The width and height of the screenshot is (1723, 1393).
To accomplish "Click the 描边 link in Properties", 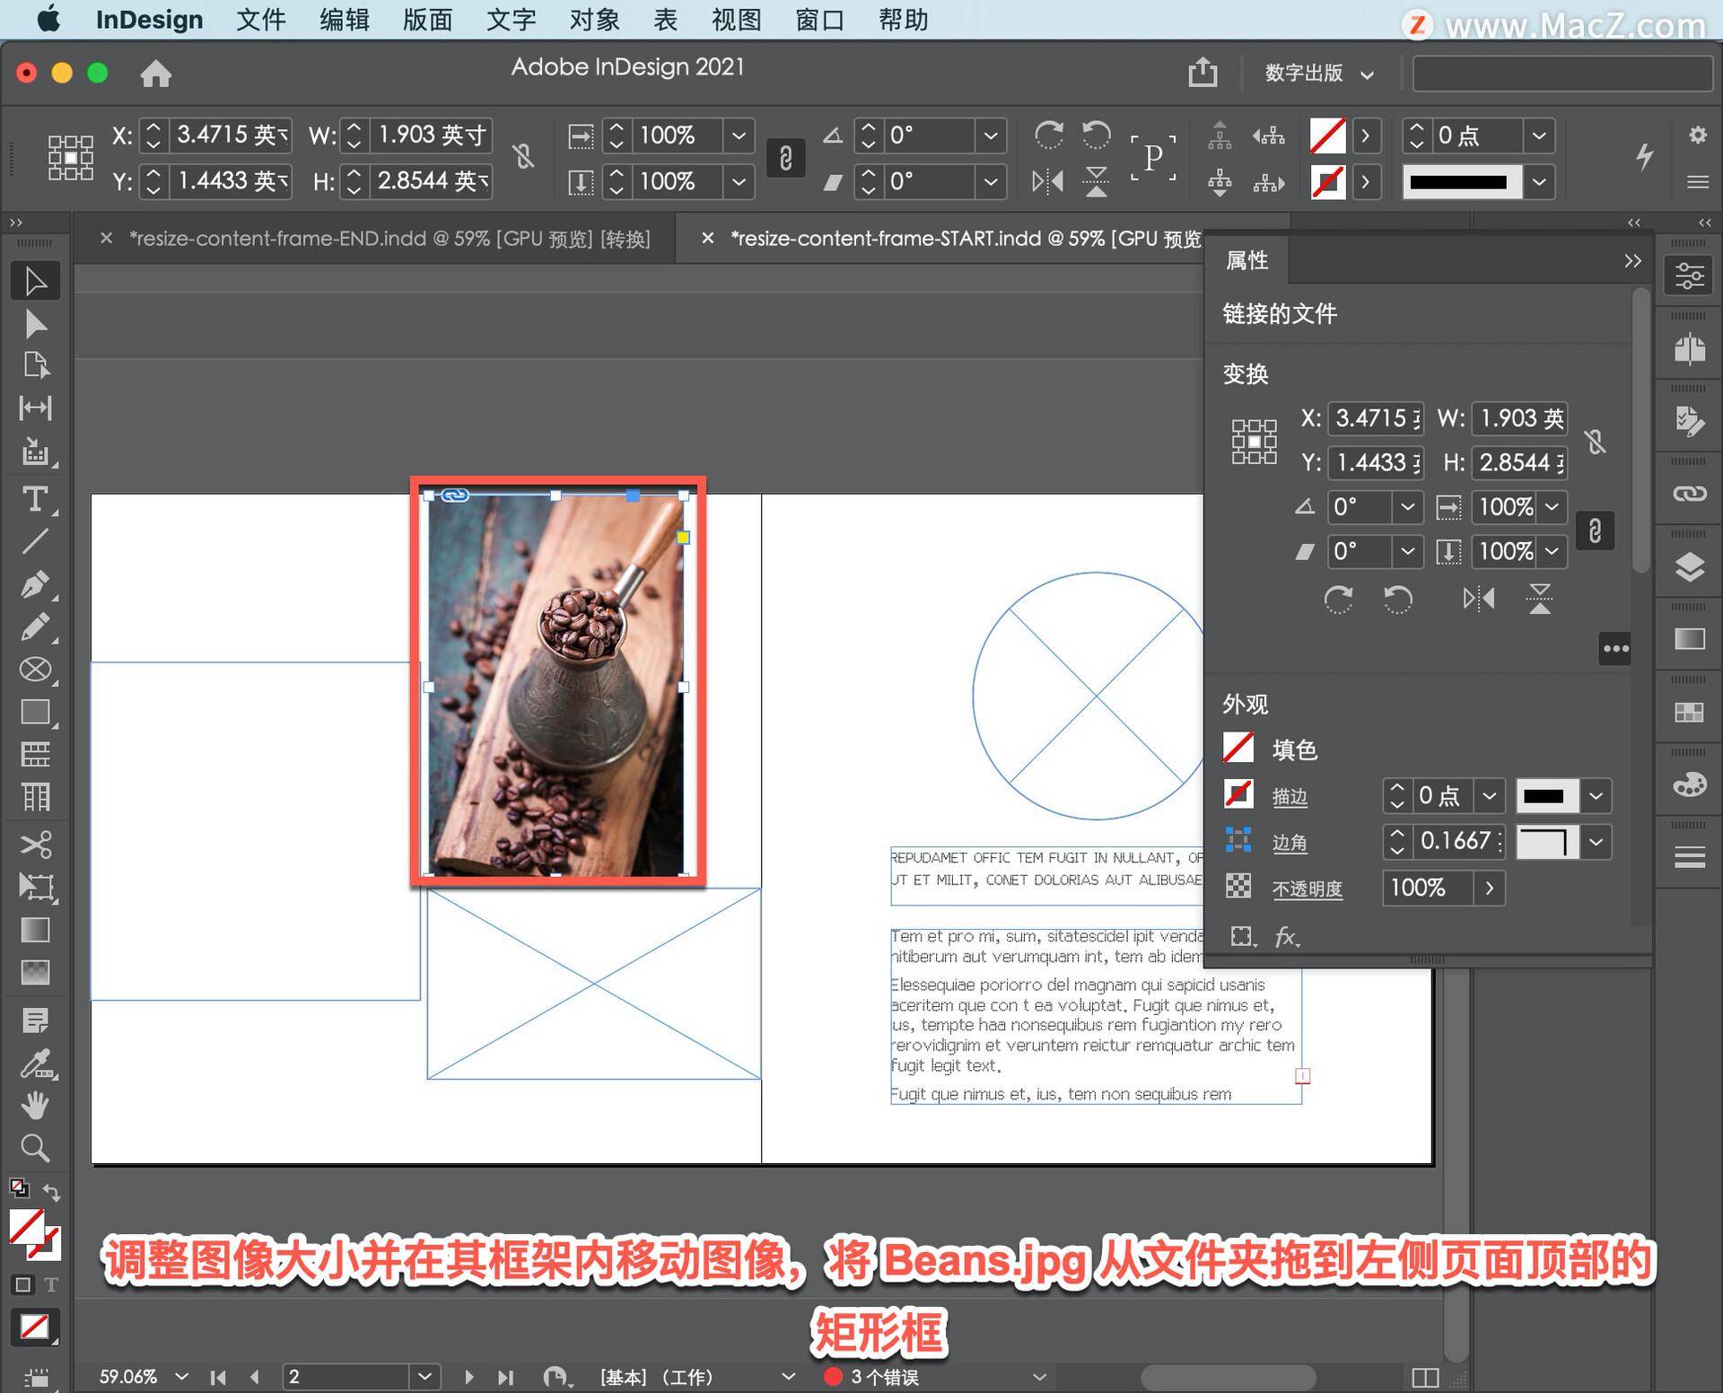I will click(x=1290, y=796).
